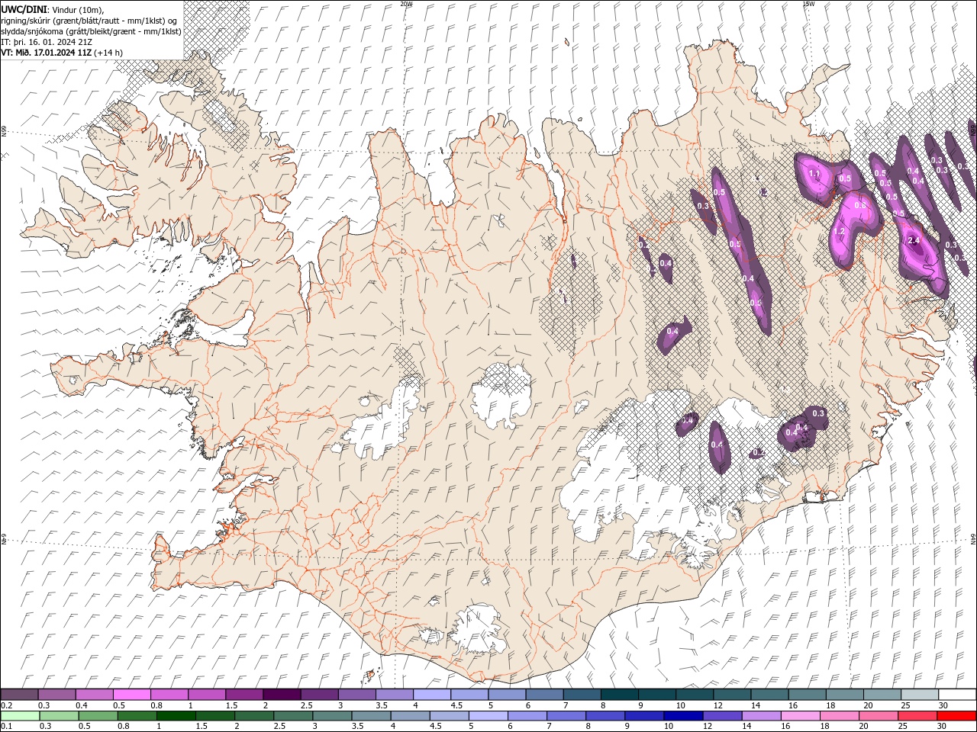Click the pale green 0.1 swatch in lower legend row
The width and height of the screenshot is (977, 732).
(20, 716)
